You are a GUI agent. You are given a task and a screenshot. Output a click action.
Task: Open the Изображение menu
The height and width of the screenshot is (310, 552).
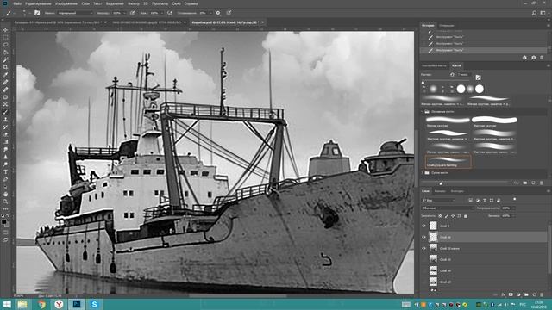66,3
